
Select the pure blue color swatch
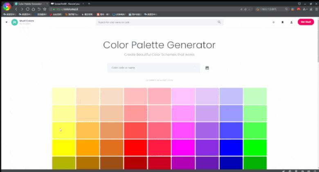pyautogui.click(x=231, y=148)
